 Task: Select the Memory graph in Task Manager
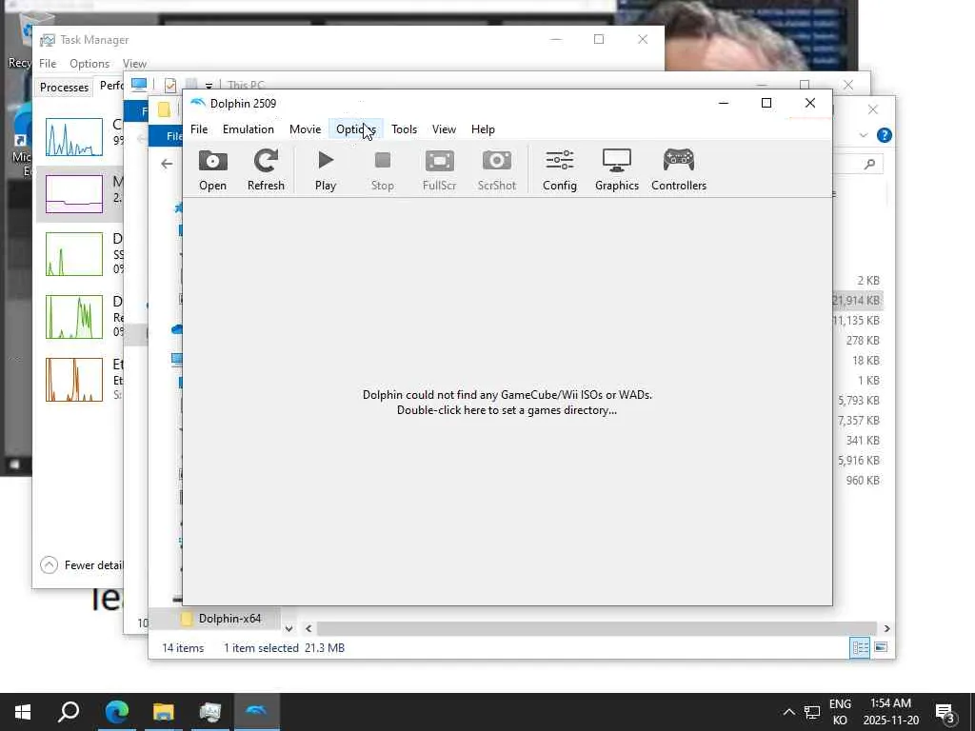click(74, 194)
